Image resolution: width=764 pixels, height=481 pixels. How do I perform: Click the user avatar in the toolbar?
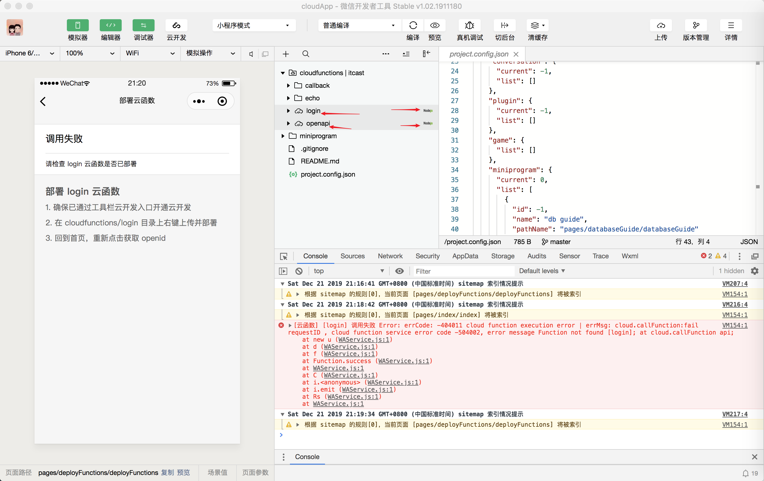point(15,27)
